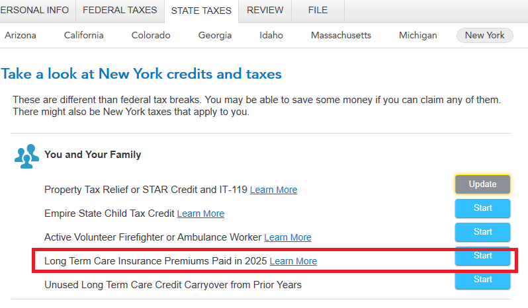Screen dimensions: 528x308
Task: Open the Personal Info tab
Action: (x=36, y=11)
